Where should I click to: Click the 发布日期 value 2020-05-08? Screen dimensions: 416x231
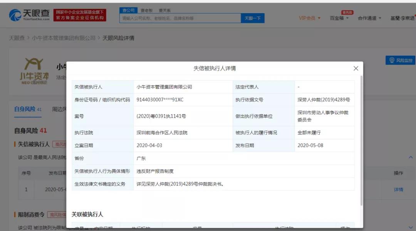pyautogui.click(x=310, y=145)
